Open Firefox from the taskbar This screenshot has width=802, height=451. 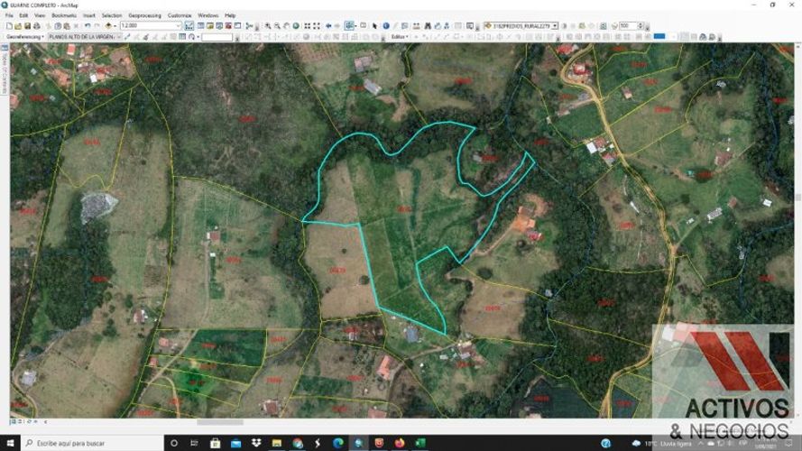click(x=400, y=443)
